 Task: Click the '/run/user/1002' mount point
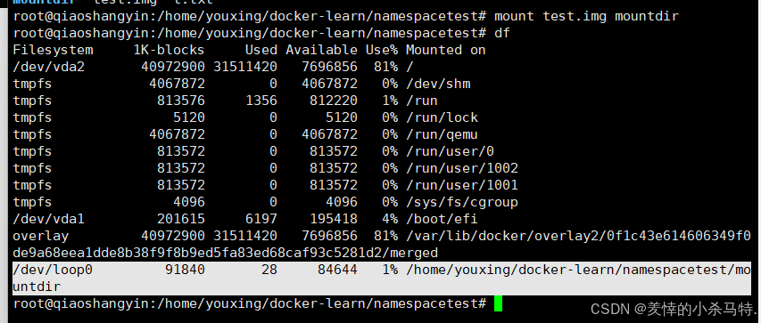(462, 168)
